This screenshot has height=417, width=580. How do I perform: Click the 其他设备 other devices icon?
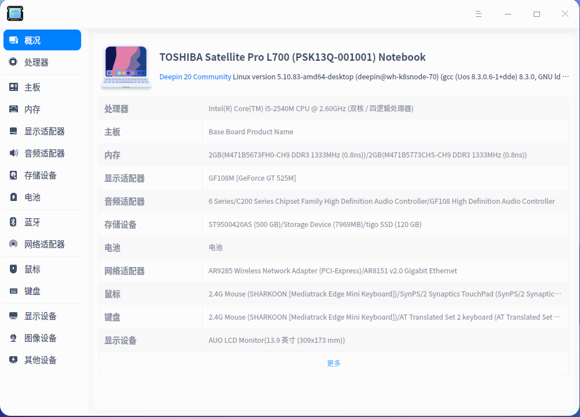pyautogui.click(x=13, y=360)
